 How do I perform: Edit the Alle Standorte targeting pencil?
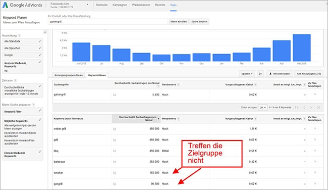pos(40,41)
